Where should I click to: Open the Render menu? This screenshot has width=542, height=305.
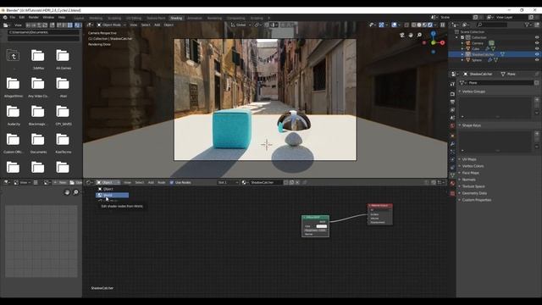34,17
